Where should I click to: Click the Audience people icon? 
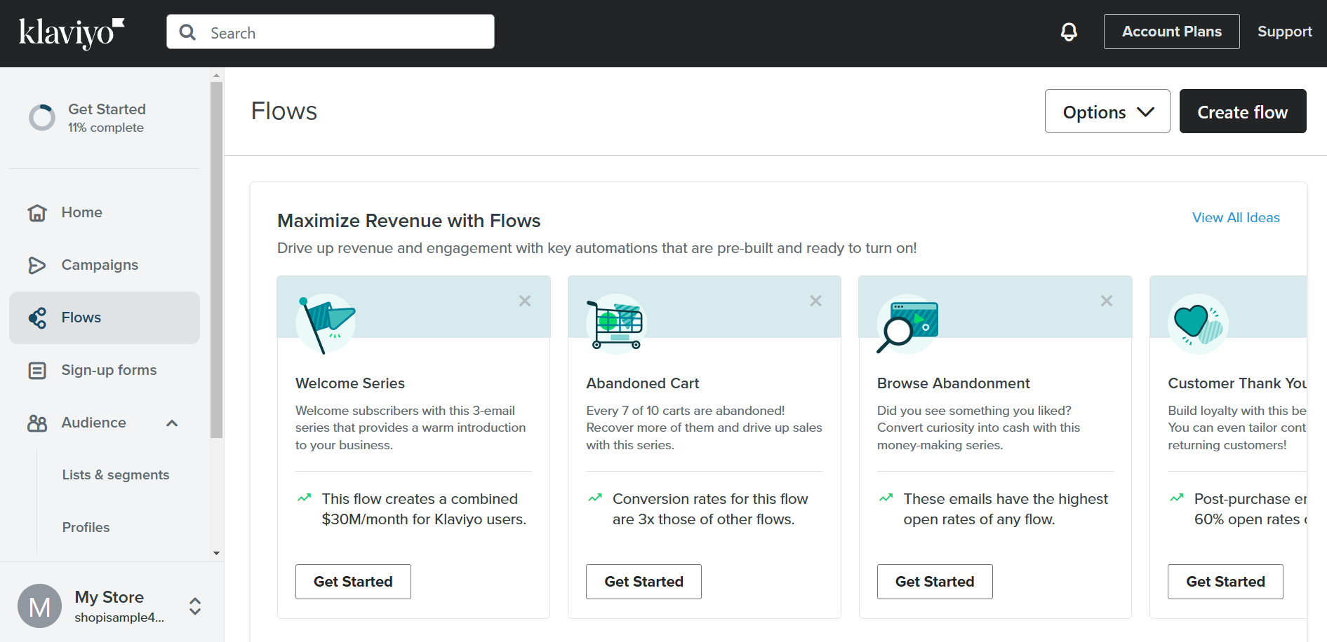click(37, 423)
